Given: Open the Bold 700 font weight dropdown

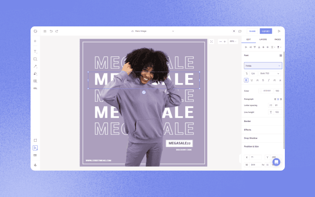Looking at the screenshot, I should click(x=270, y=74).
